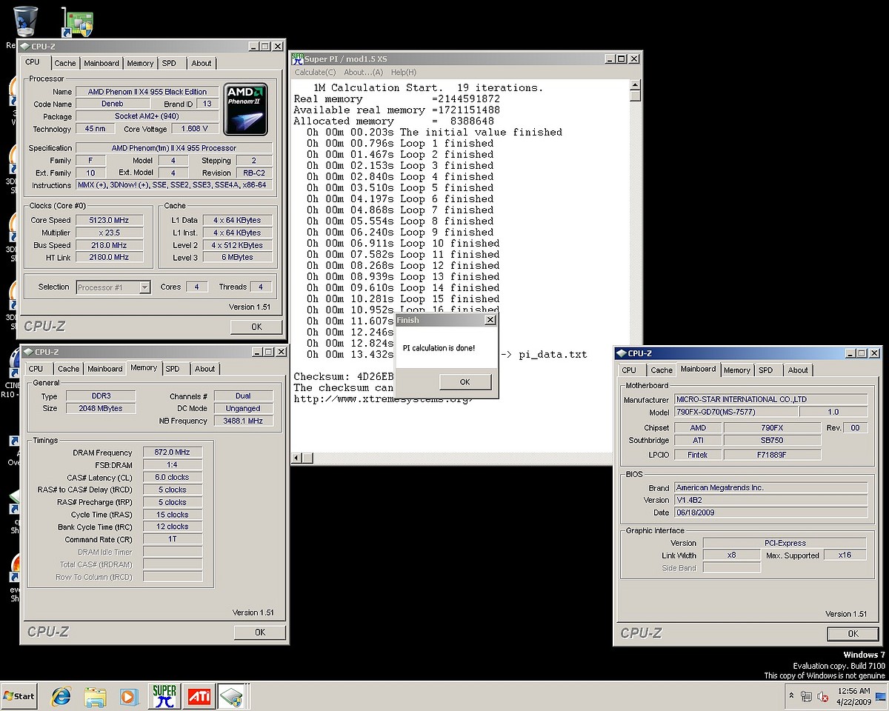Image resolution: width=889 pixels, height=711 pixels.
Task: Open the Recycle Bin desktop icon
Action: (x=25, y=21)
